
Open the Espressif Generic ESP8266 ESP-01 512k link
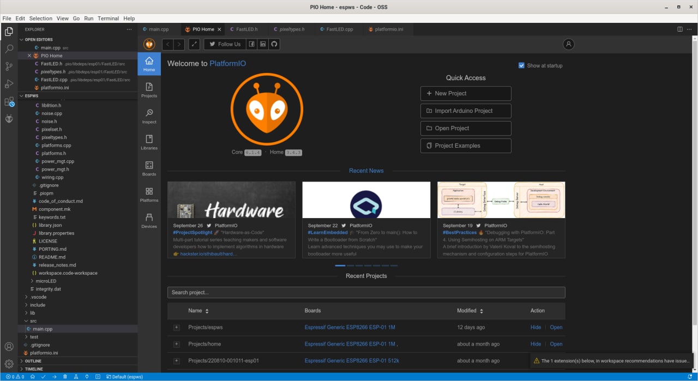352,361
